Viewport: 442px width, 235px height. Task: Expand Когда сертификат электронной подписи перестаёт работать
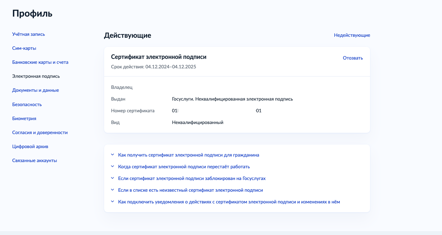click(184, 167)
